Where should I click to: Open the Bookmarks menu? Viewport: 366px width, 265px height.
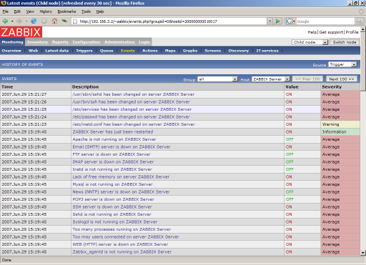point(66,11)
